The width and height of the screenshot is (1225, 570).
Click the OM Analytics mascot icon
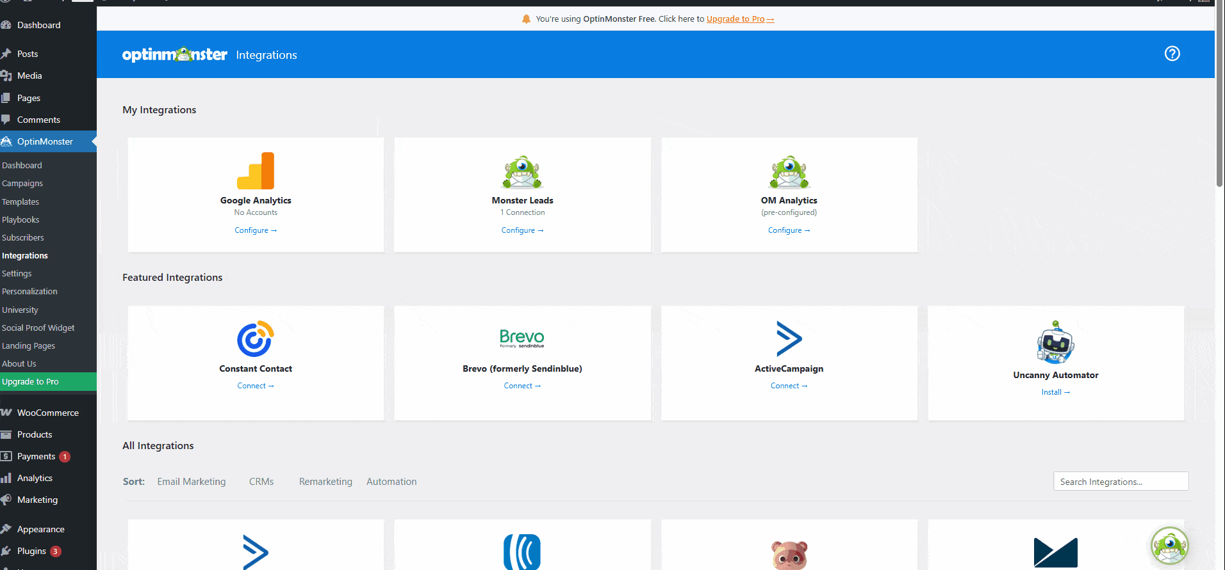(789, 172)
